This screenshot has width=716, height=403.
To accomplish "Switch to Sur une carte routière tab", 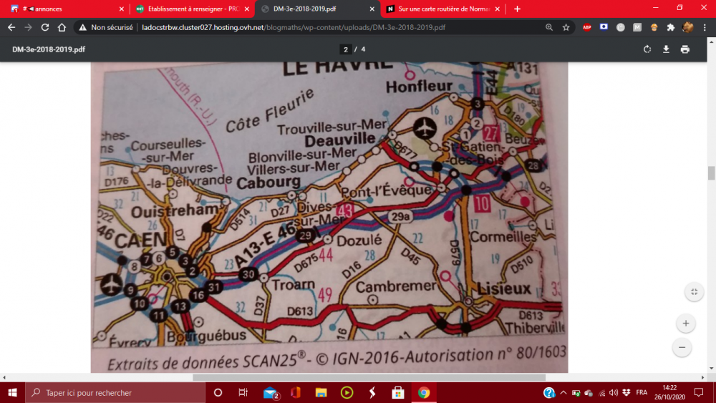I will pyautogui.click(x=444, y=9).
